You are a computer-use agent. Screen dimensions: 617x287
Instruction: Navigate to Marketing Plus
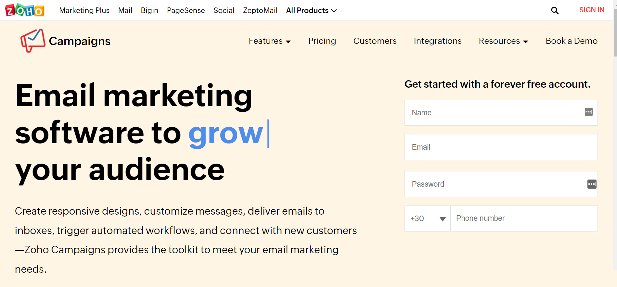84,10
